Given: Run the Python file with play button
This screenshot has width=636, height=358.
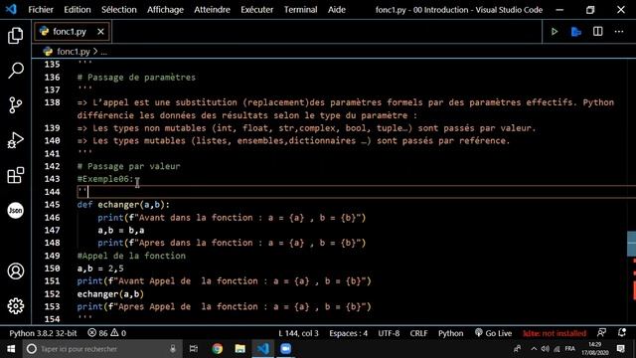Looking at the screenshot, I should coord(555,32).
